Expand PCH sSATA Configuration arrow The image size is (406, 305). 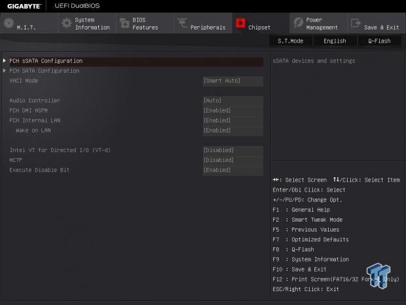5,61
